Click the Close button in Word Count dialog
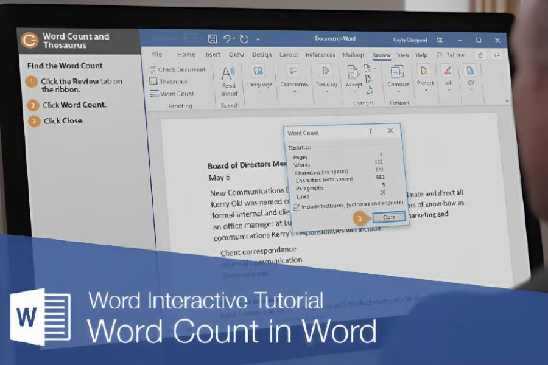Image resolution: width=548 pixels, height=365 pixels. coord(389,217)
